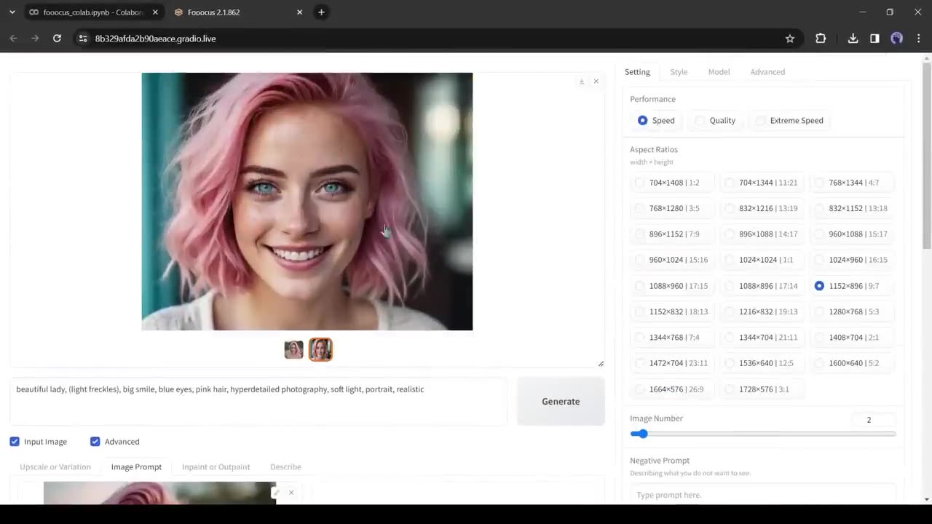Uncheck the Input Image checkbox
The height and width of the screenshot is (524, 932).
click(x=15, y=442)
